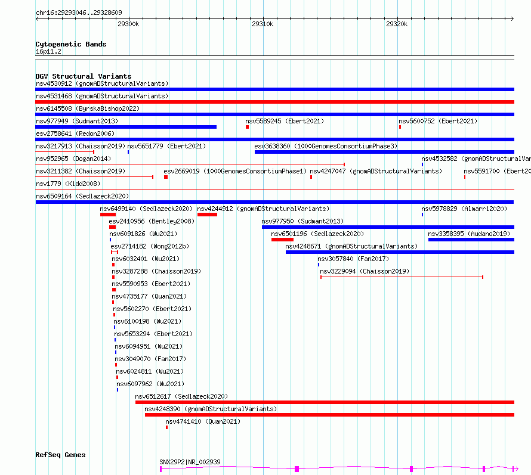Select nsv5600752 (Ebert2021) variant label
Viewport: 531px width, 475px height.
pos(438,121)
